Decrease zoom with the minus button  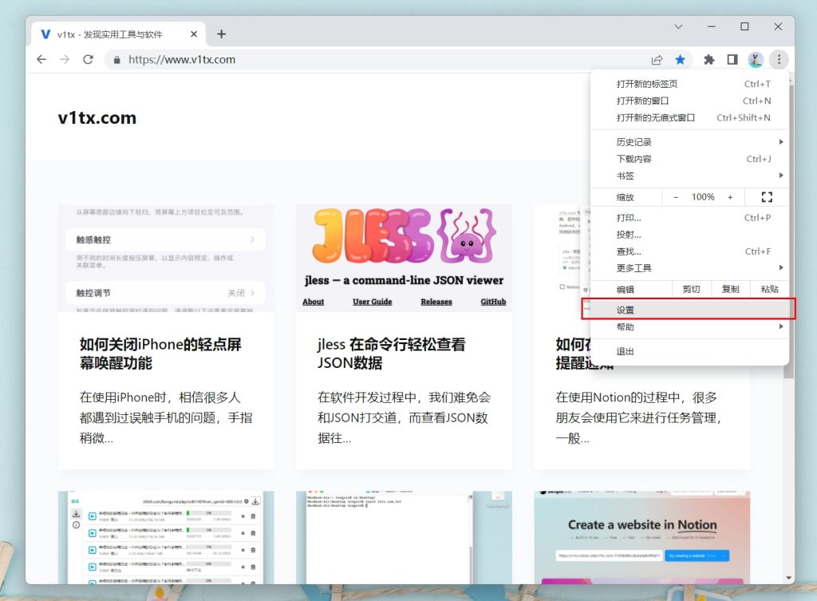tap(676, 197)
